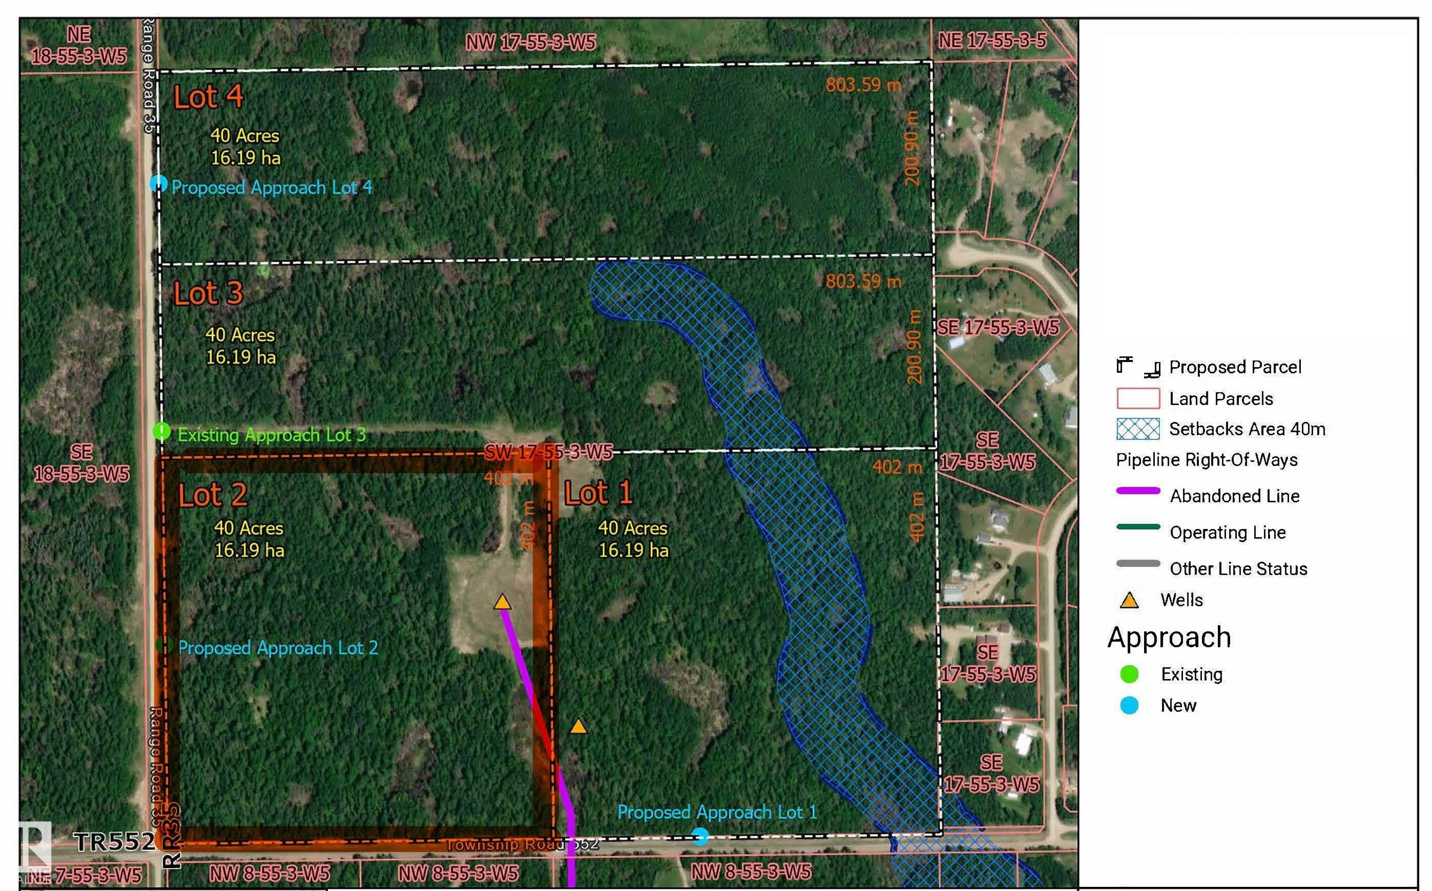Viewport: 1432px width, 891px height.
Task: Click the green Operating Line legend swatch
Action: 1138,527
